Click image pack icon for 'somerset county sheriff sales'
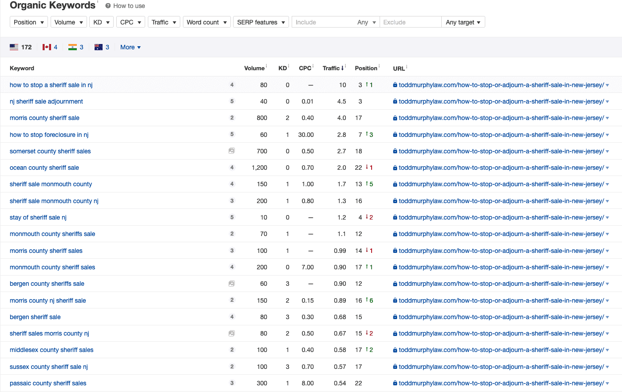The image size is (622, 392). point(232,151)
